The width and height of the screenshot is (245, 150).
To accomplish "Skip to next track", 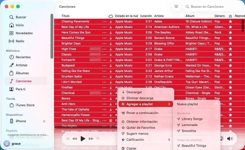I will pyautogui.click(x=91, y=138).
